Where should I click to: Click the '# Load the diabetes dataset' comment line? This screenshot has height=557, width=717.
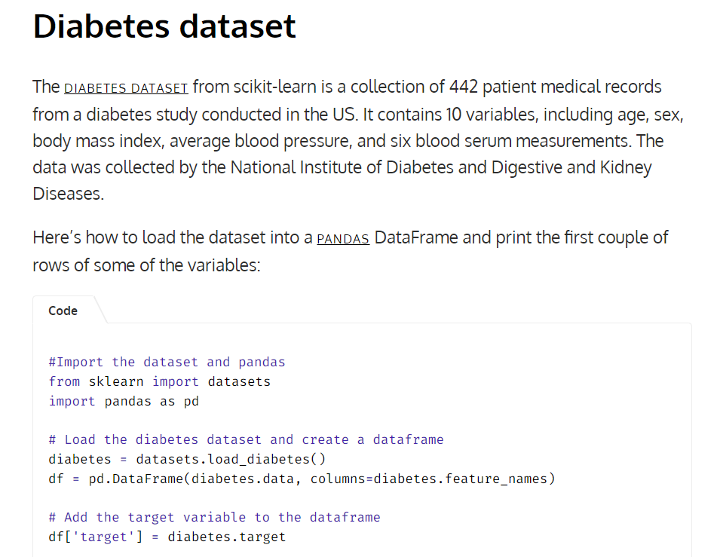pyautogui.click(x=246, y=439)
